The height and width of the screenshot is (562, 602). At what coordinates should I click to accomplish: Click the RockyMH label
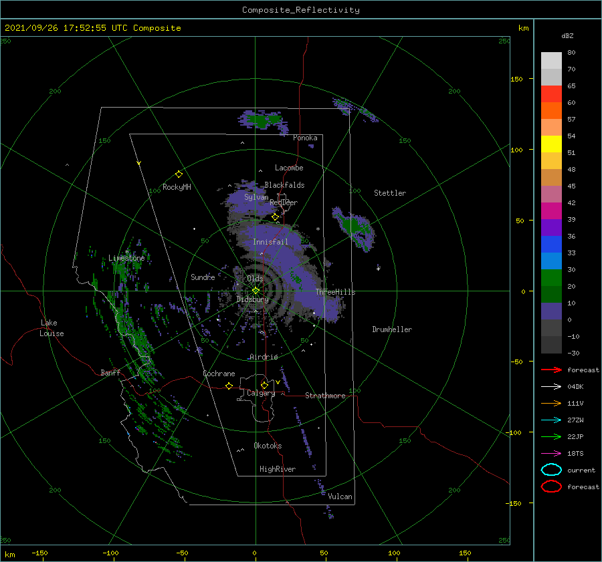pyautogui.click(x=177, y=187)
